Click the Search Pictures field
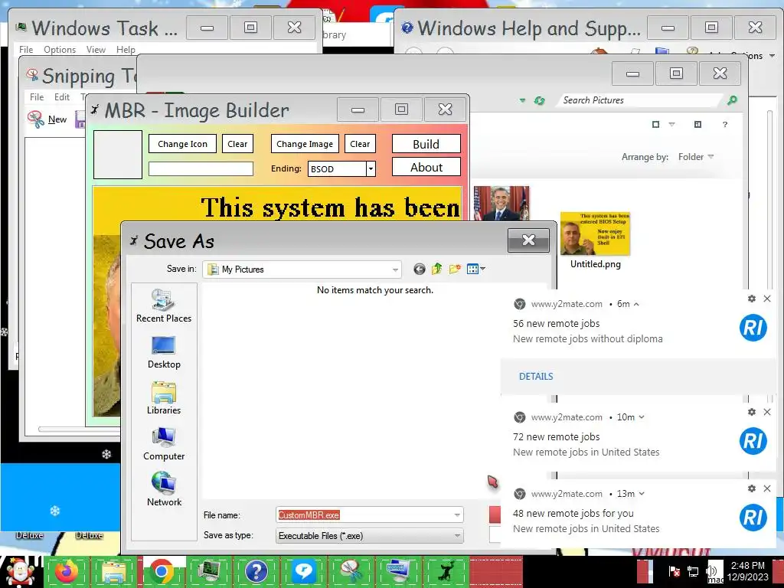 [640, 100]
